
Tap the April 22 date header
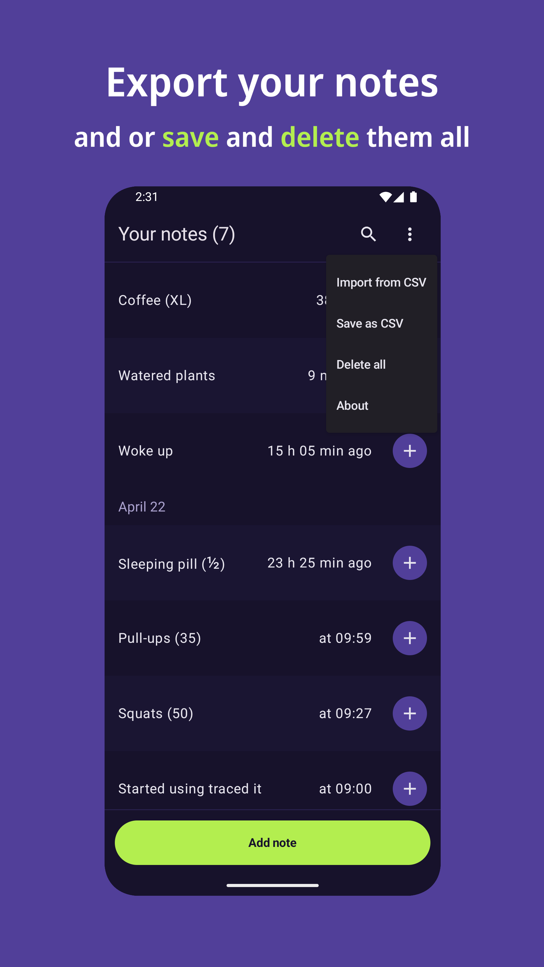(142, 507)
